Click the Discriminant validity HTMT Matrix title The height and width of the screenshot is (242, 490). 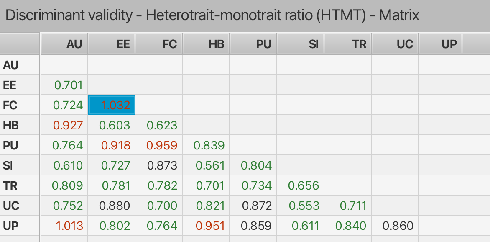212,15
